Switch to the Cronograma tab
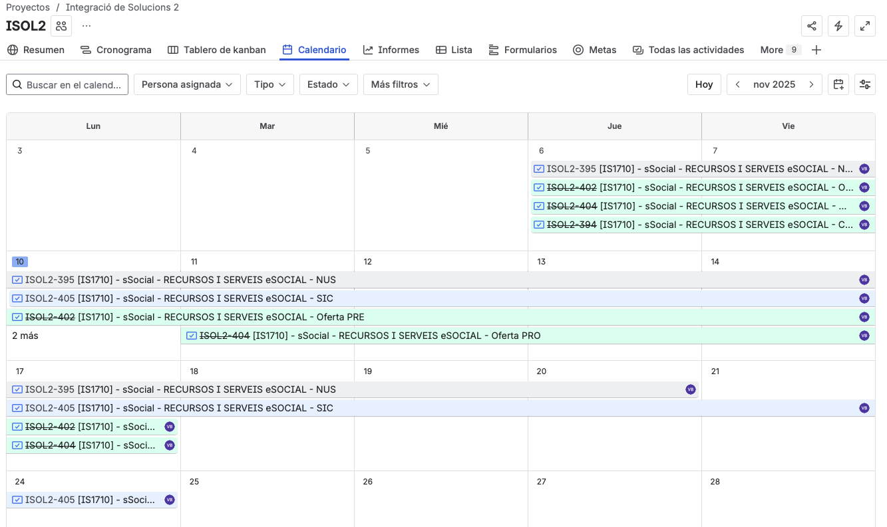 [116, 50]
